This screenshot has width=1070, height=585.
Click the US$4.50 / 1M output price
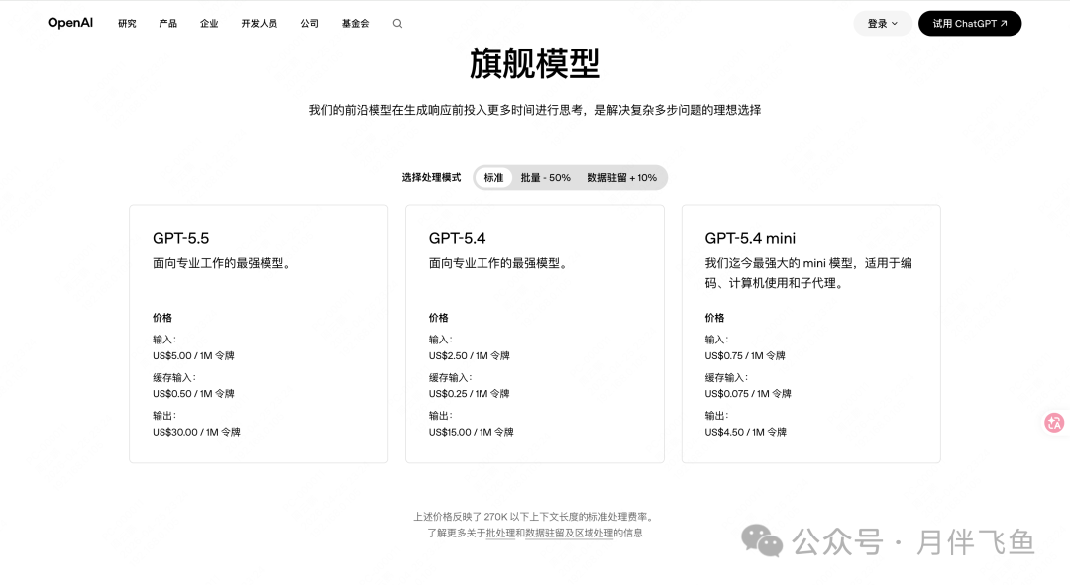pos(746,432)
